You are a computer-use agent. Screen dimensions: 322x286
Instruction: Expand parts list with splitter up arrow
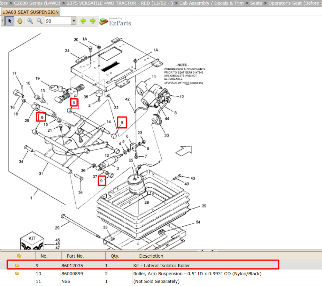click(202, 251)
